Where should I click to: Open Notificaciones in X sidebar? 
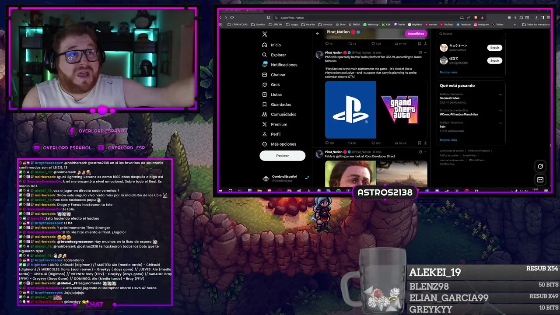[280, 65]
